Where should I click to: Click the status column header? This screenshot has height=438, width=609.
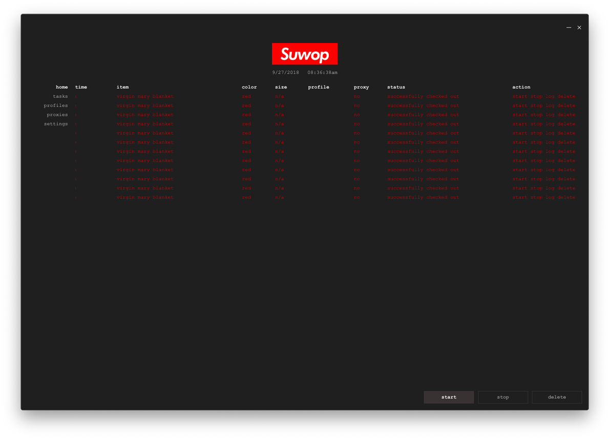coord(396,87)
